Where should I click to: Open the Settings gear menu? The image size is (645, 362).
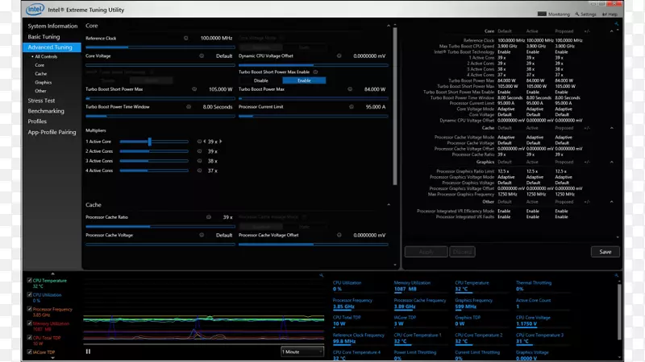click(x=587, y=14)
